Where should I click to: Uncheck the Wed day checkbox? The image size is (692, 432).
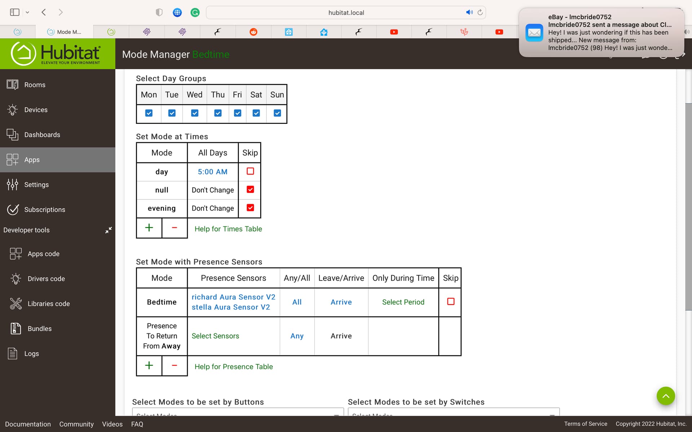click(x=195, y=113)
